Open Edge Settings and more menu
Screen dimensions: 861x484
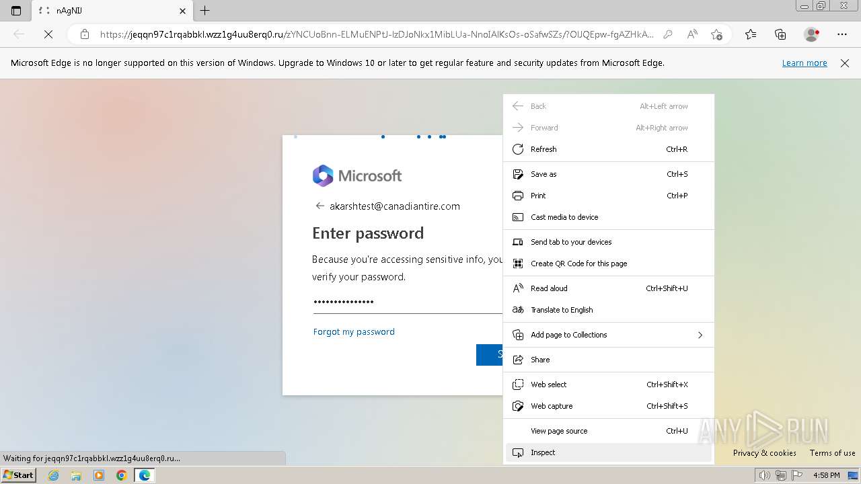pos(842,34)
